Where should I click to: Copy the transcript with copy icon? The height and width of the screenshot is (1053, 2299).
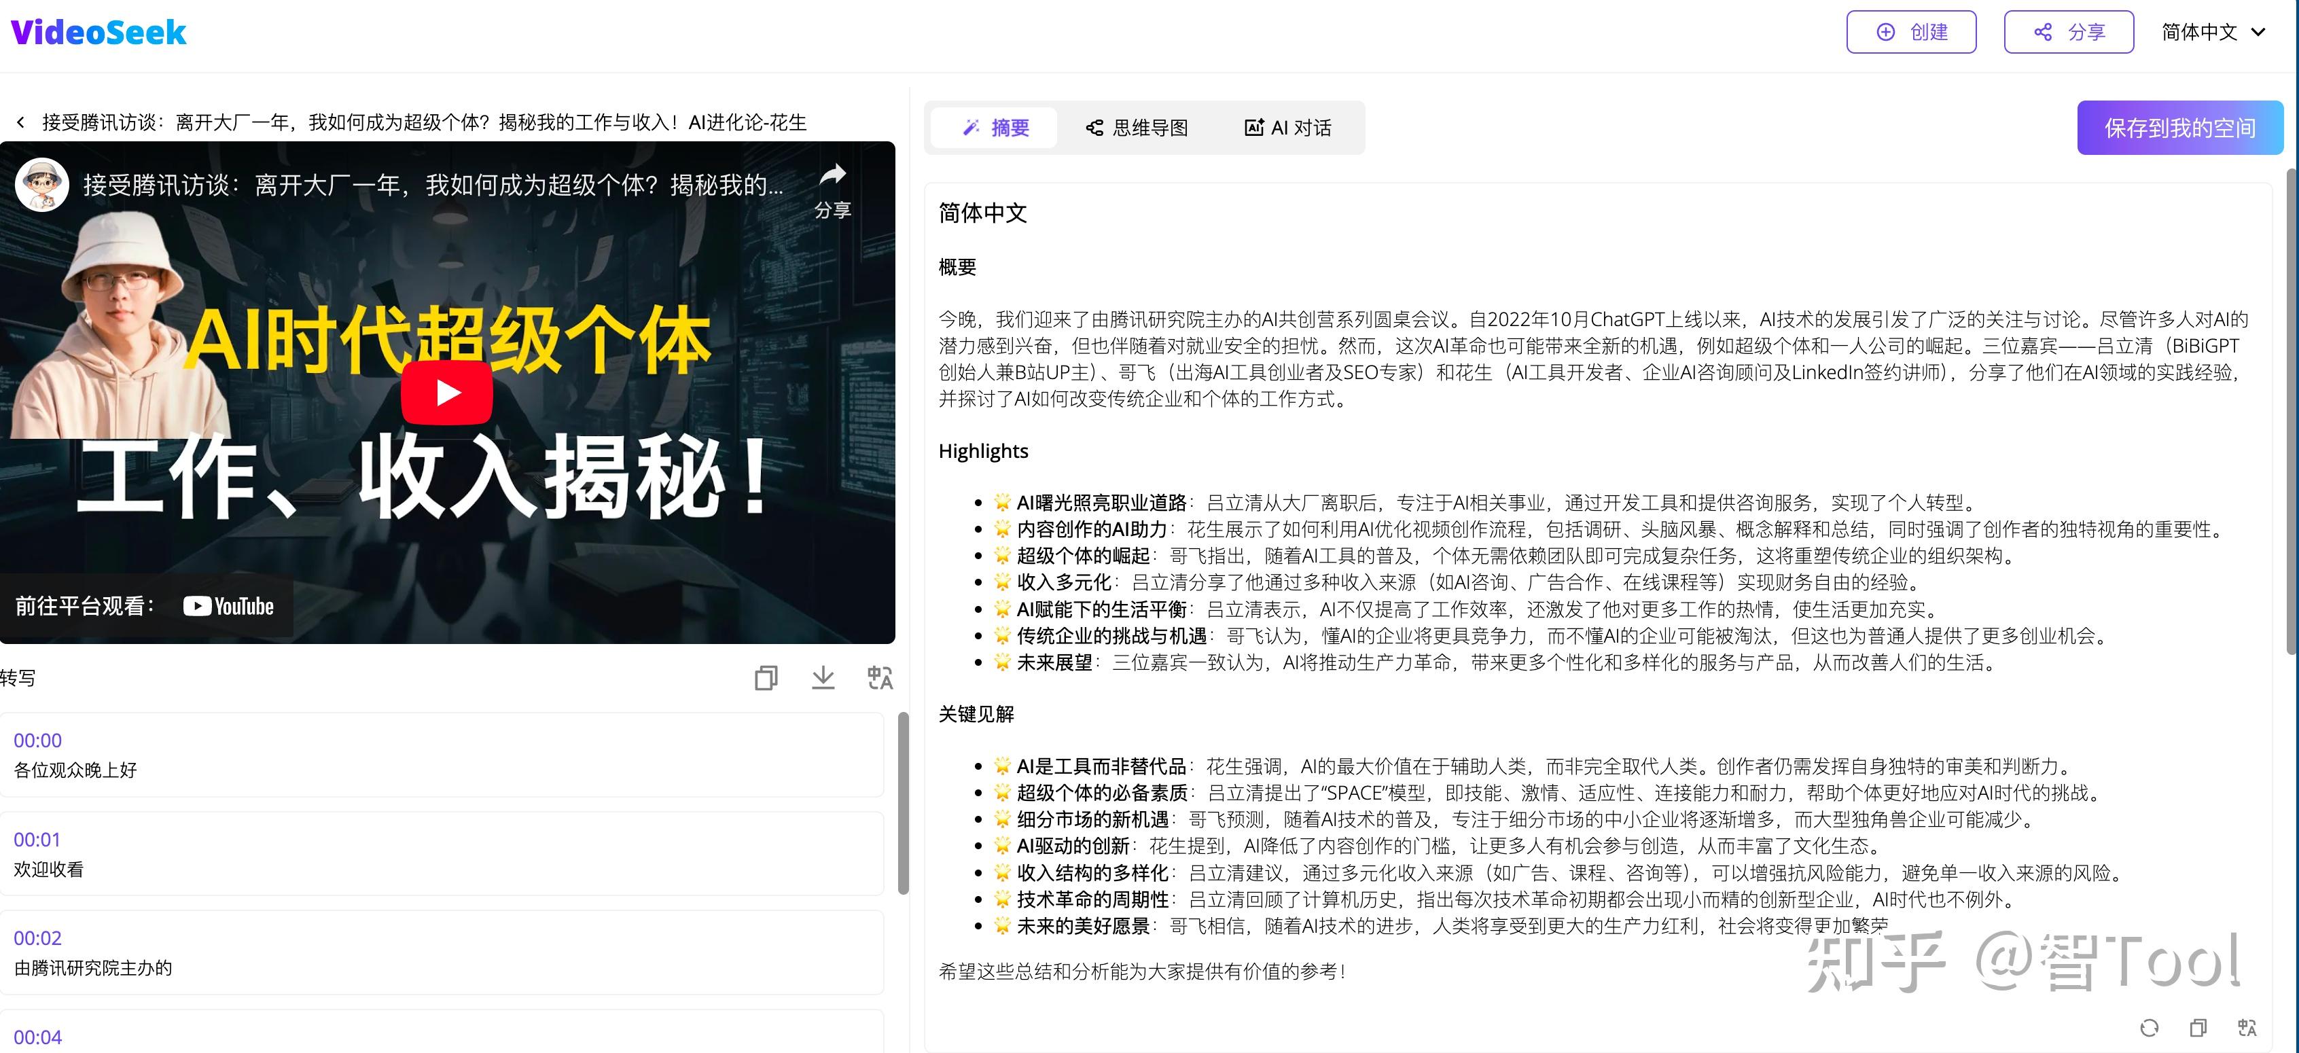tap(766, 678)
